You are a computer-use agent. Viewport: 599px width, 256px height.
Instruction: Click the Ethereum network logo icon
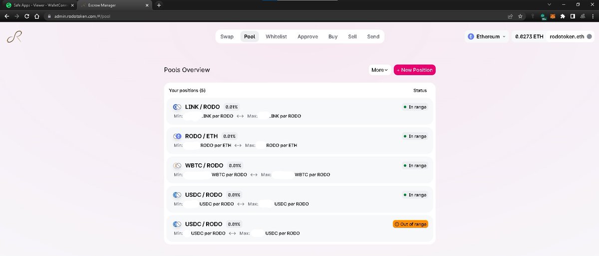tap(471, 36)
